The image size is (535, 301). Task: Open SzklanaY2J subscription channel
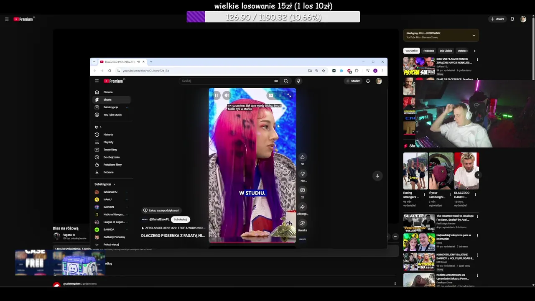point(111,192)
